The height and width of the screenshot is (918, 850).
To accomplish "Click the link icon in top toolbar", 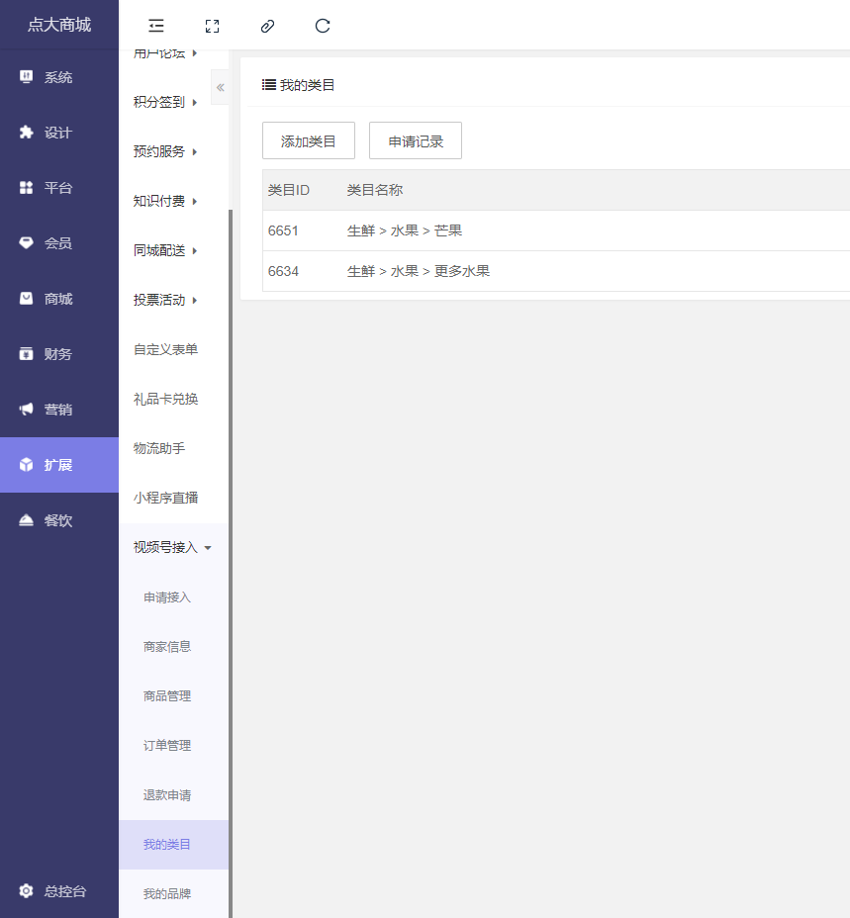I will tap(267, 26).
